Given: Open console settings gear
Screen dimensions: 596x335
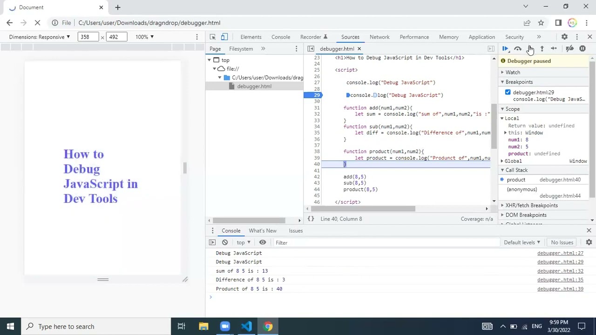Looking at the screenshot, I should (589, 242).
